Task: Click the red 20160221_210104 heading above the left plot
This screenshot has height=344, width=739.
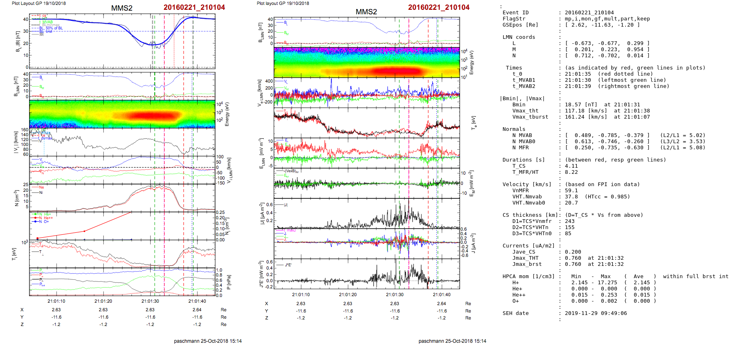Action: 194,7
